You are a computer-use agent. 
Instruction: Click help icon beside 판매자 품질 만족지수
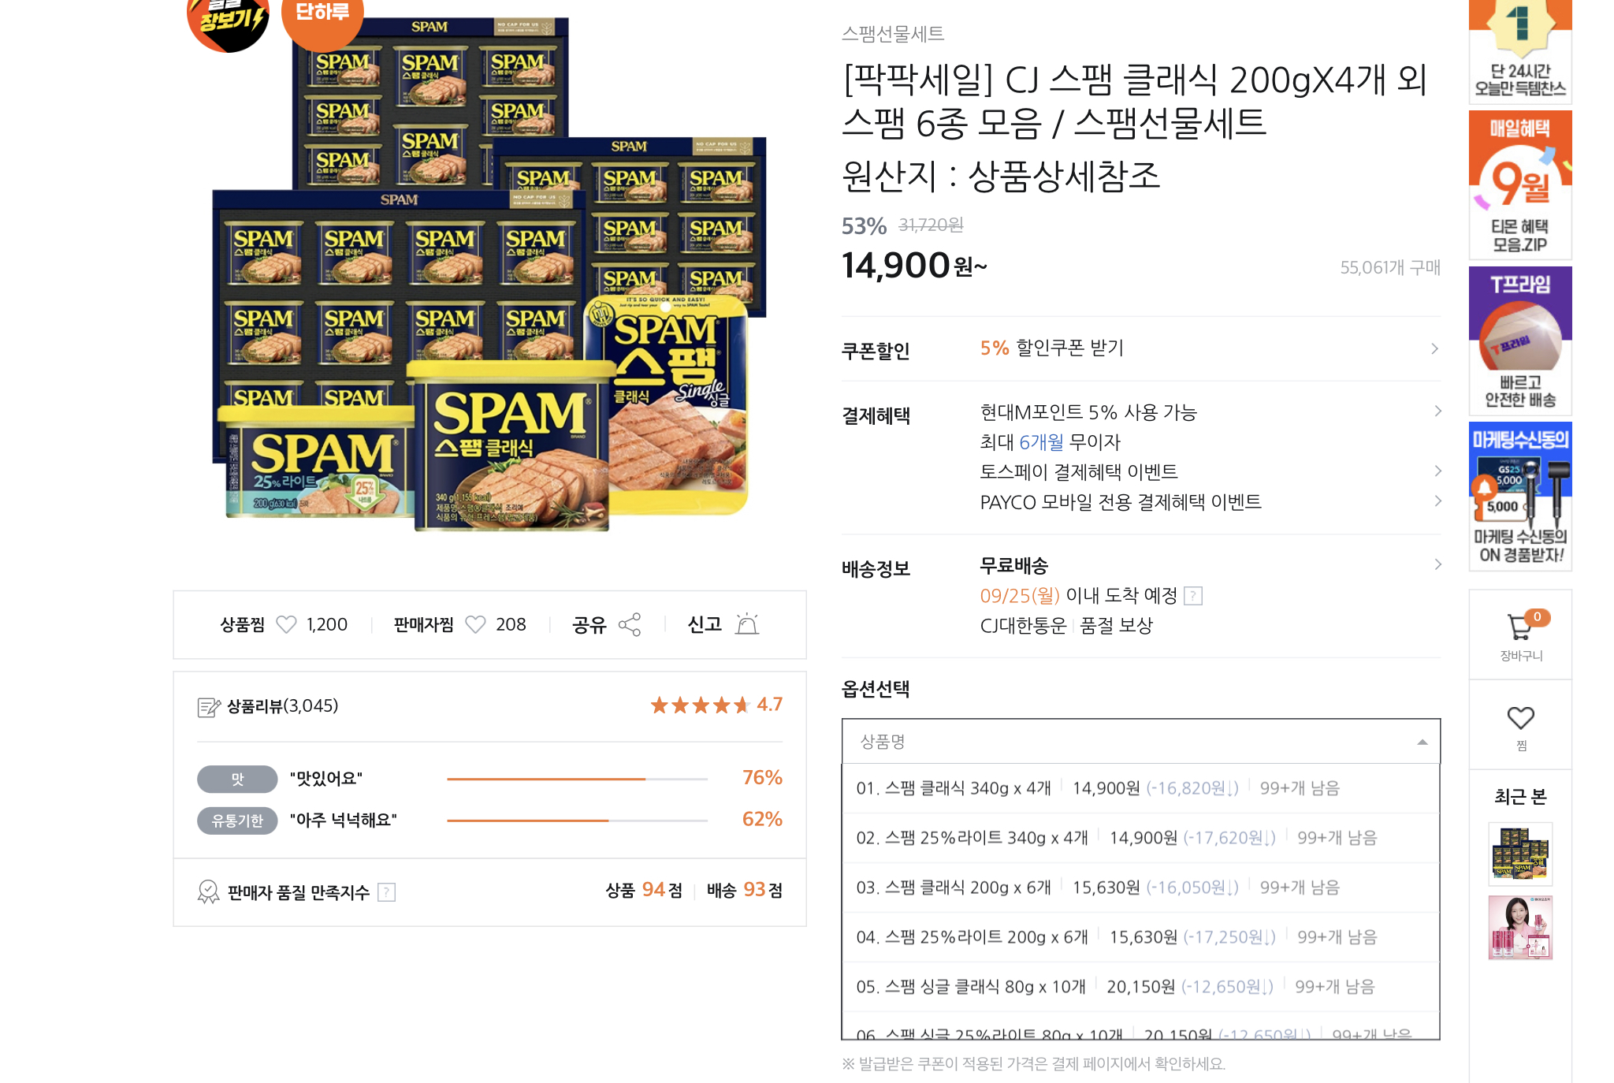tap(386, 892)
